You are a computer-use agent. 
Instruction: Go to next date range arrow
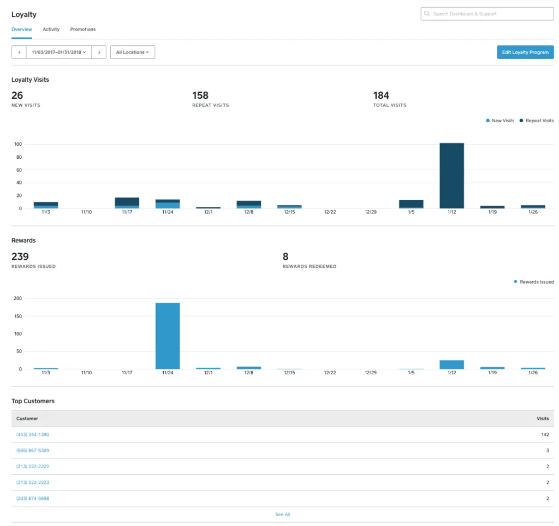pos(99,52)
